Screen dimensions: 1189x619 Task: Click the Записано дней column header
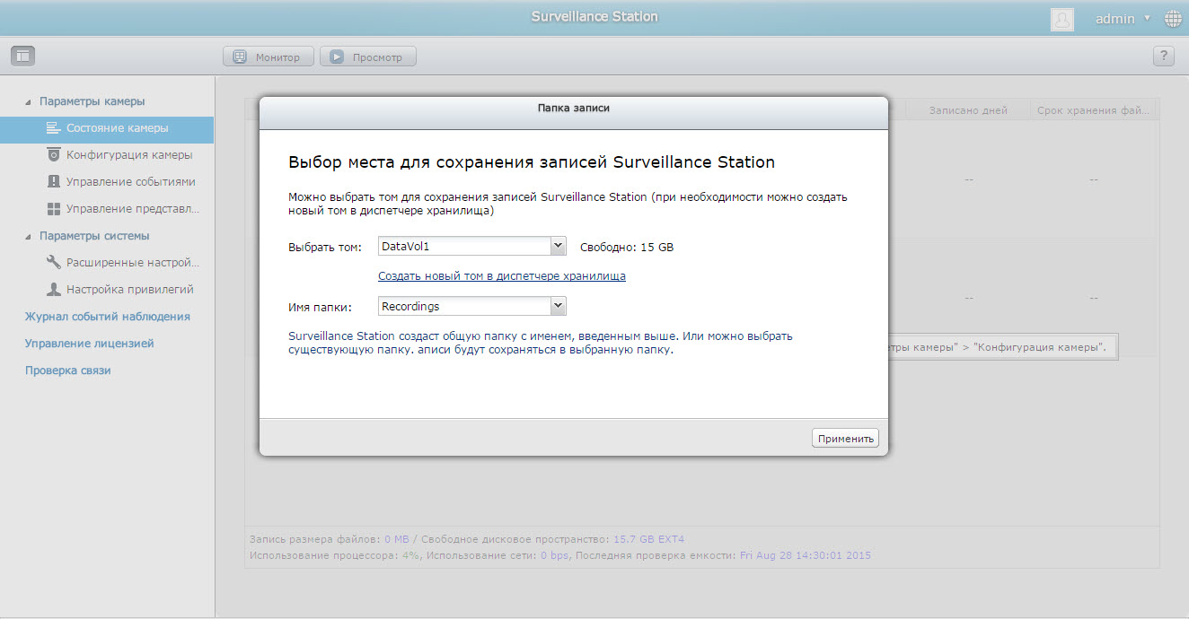[968, 110]
